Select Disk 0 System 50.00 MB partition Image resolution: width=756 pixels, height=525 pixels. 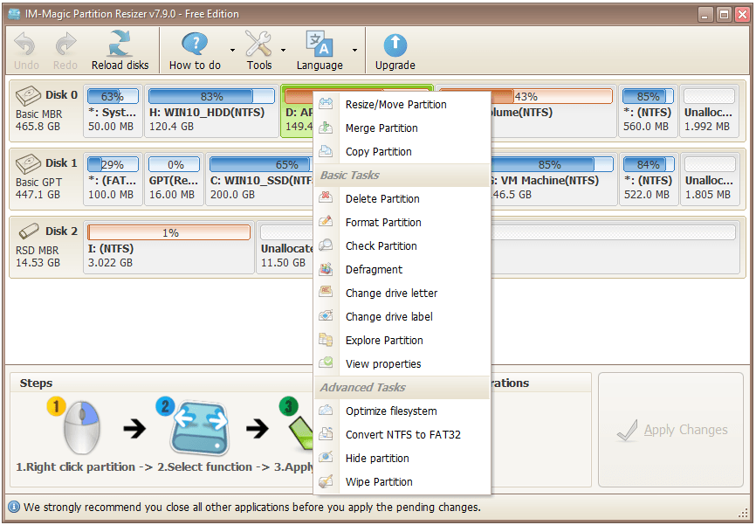tap(113, 112)
